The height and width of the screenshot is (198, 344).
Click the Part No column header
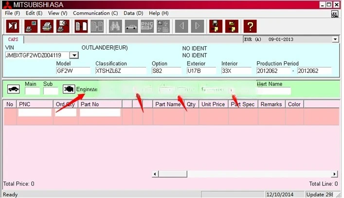(100, 104)
